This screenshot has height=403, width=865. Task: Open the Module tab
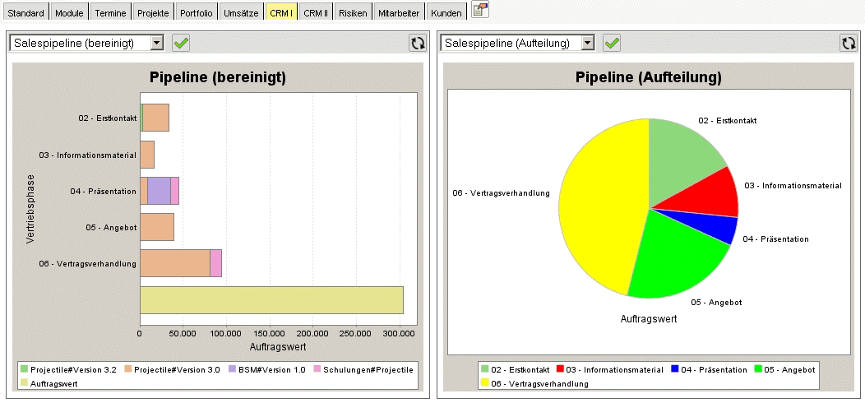pos(69,13)
